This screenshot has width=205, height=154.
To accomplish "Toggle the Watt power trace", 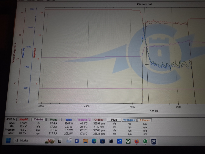I will point(69,120).
